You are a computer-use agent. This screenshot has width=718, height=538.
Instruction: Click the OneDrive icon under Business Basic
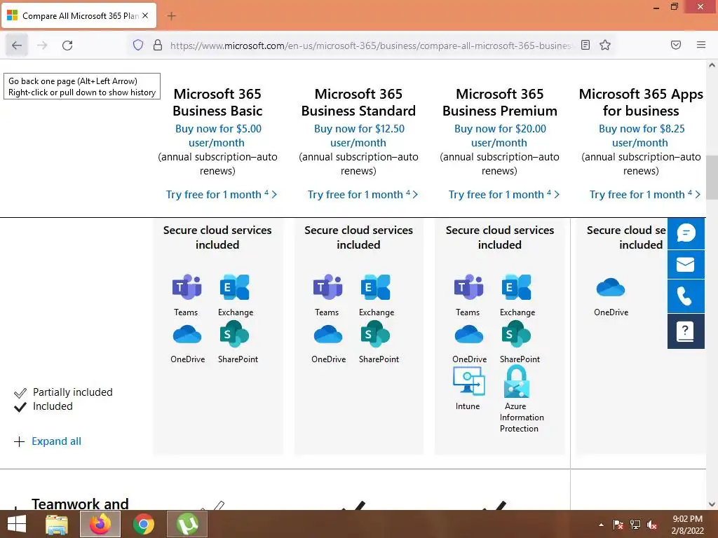[x=187, y=334]
